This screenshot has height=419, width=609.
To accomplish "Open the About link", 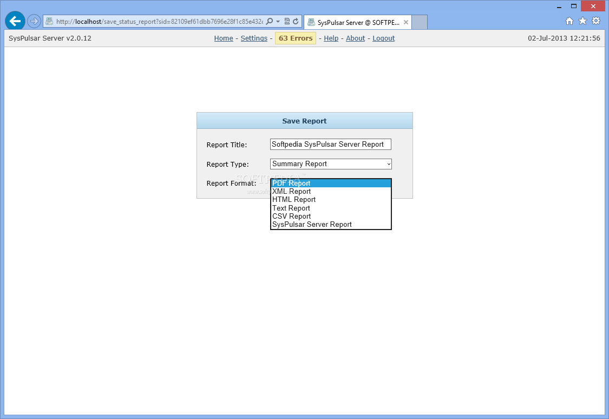I will (355, 38).
